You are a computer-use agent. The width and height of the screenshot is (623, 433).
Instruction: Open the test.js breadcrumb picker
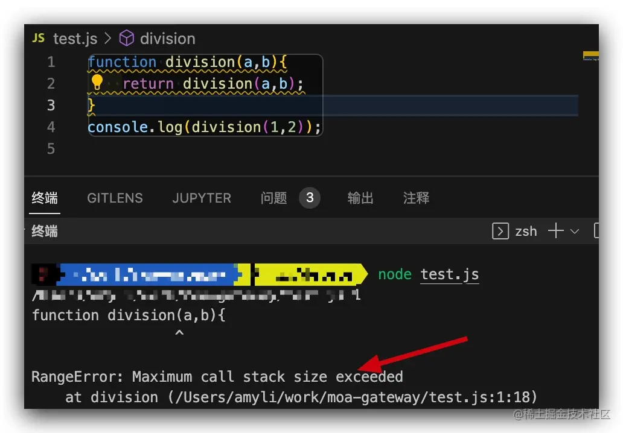[75, 38]
